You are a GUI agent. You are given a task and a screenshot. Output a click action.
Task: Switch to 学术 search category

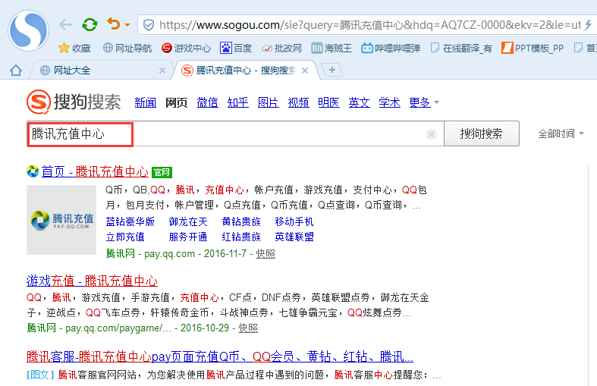pyautogui.click(x=389, y=102)
